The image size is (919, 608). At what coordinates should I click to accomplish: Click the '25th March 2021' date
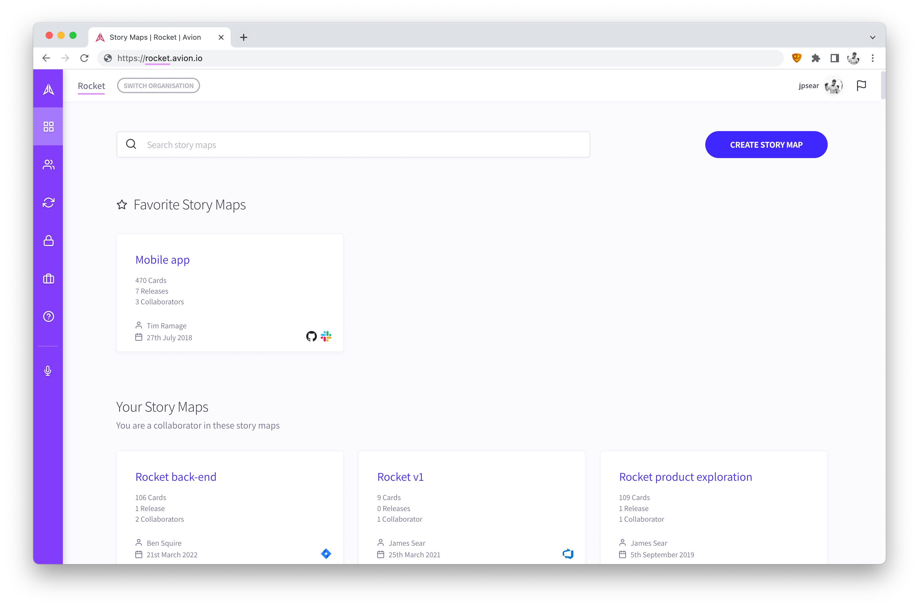click(414, 555)
